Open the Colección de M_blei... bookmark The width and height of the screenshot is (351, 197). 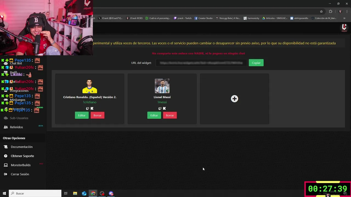click(x=324, y=18)
